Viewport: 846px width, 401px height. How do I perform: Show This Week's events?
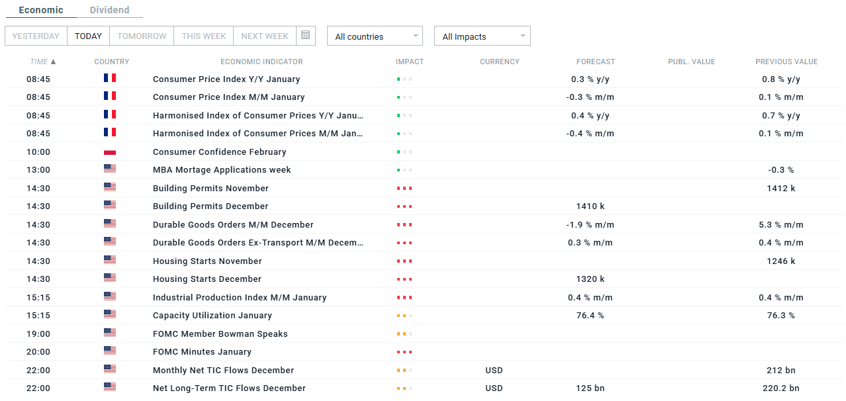point(204,36)
